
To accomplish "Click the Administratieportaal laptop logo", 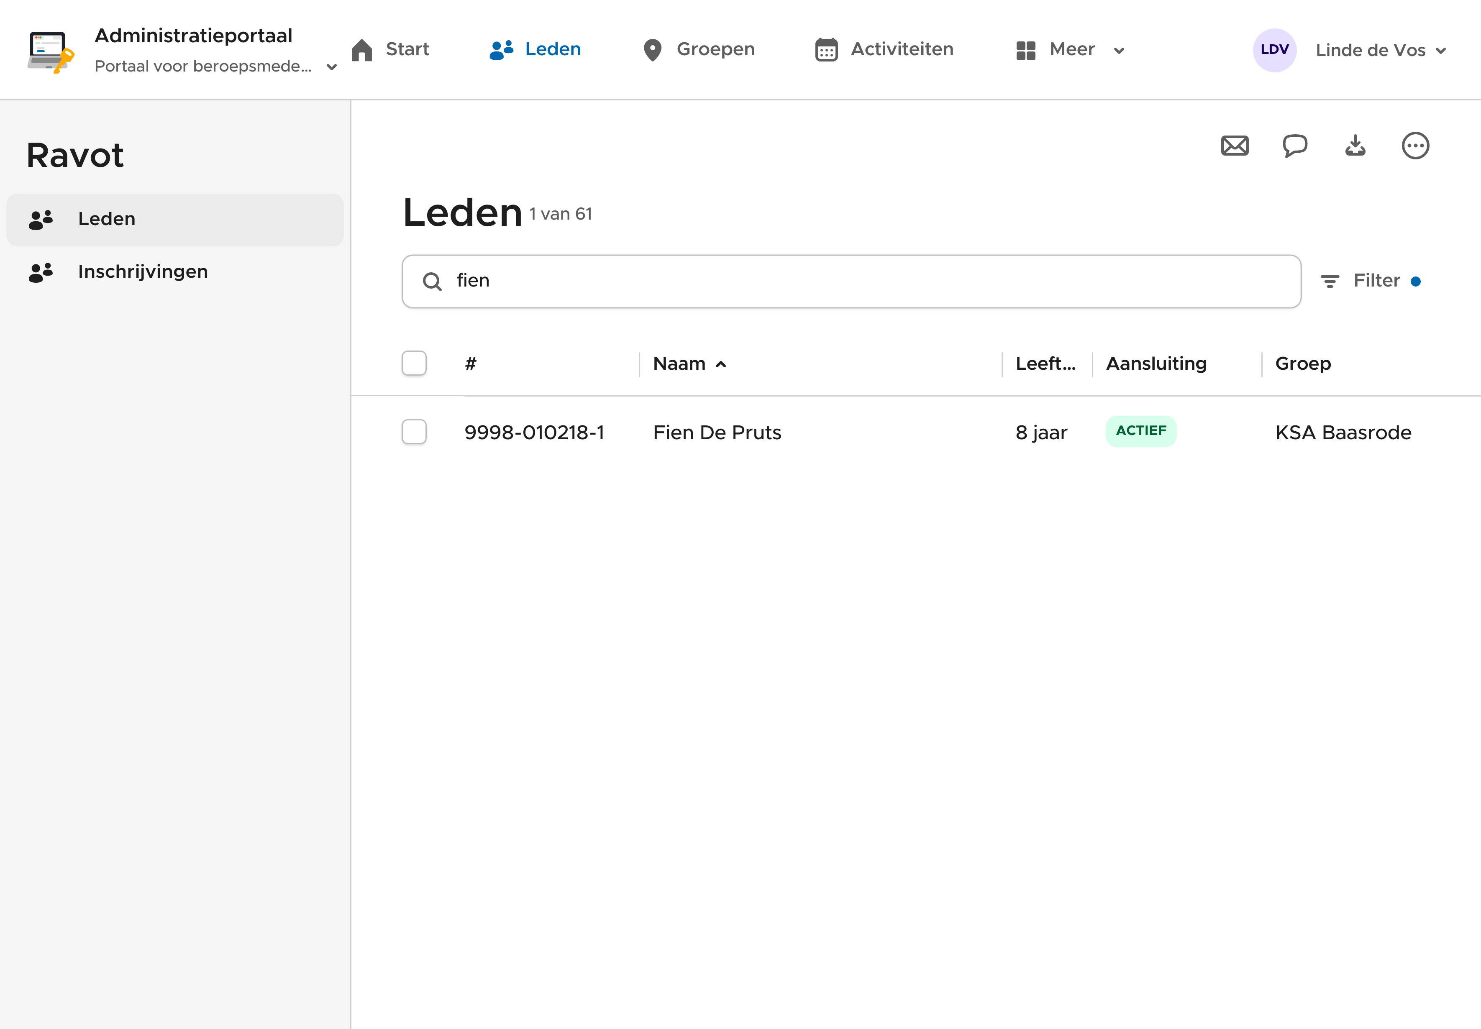I will click(50, 51).
